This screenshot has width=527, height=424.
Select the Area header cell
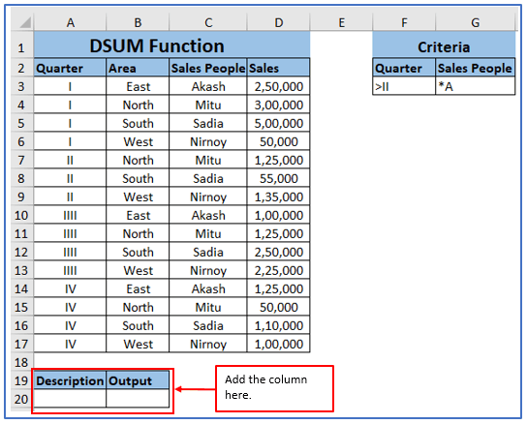(138, 68)
